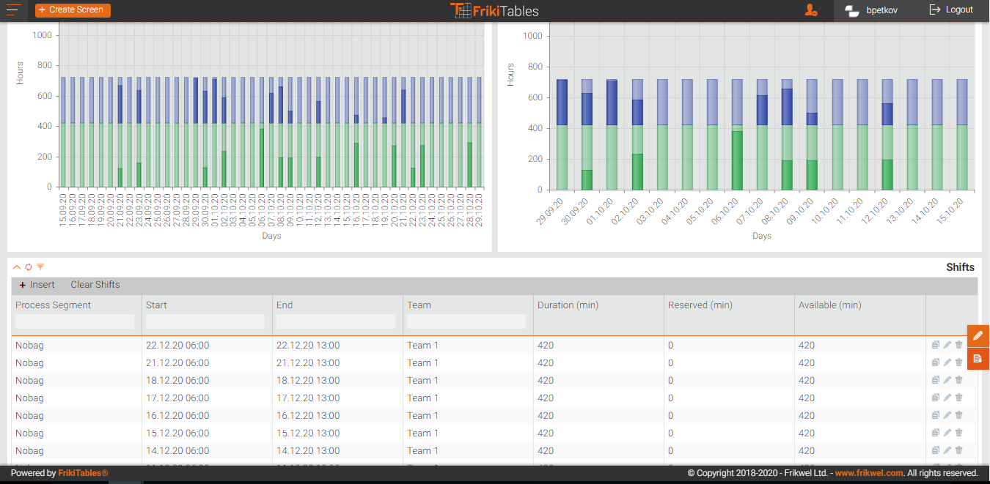
Task: Collapse the Shifts panel with chevron
Action: point(18,267)
